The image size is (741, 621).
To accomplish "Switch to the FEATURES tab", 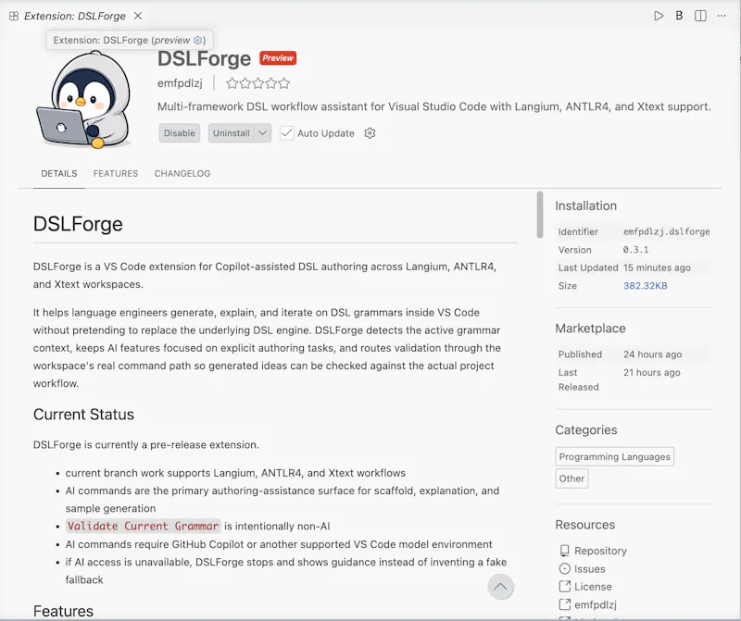I will [x=116, y=173].
